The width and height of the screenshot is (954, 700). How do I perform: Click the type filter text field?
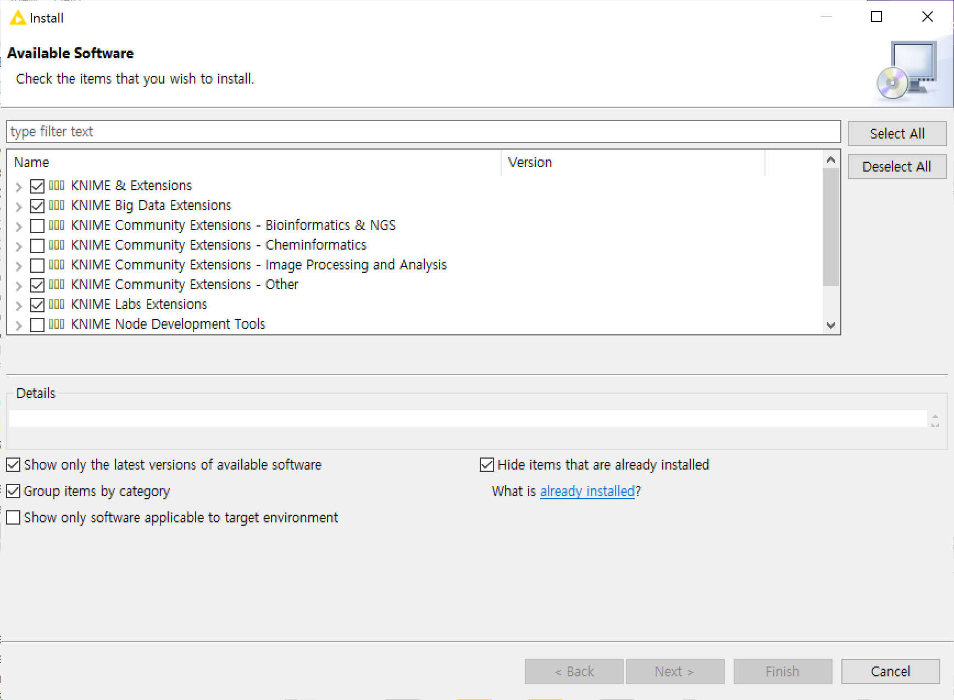coord(424,131)
